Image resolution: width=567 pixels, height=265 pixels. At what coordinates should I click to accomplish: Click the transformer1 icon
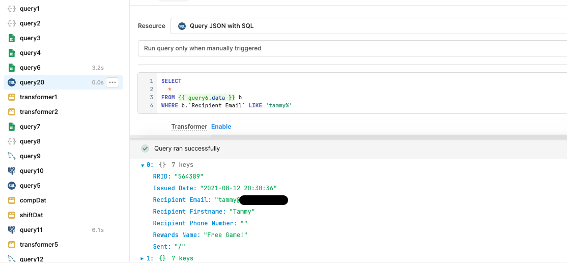click(x=12, y=97)
